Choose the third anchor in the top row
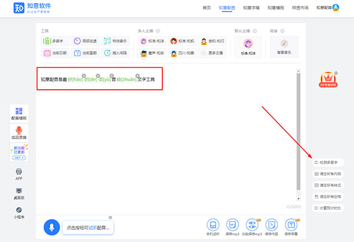Viewport: 354px width, 242px height. pos(212,41)
